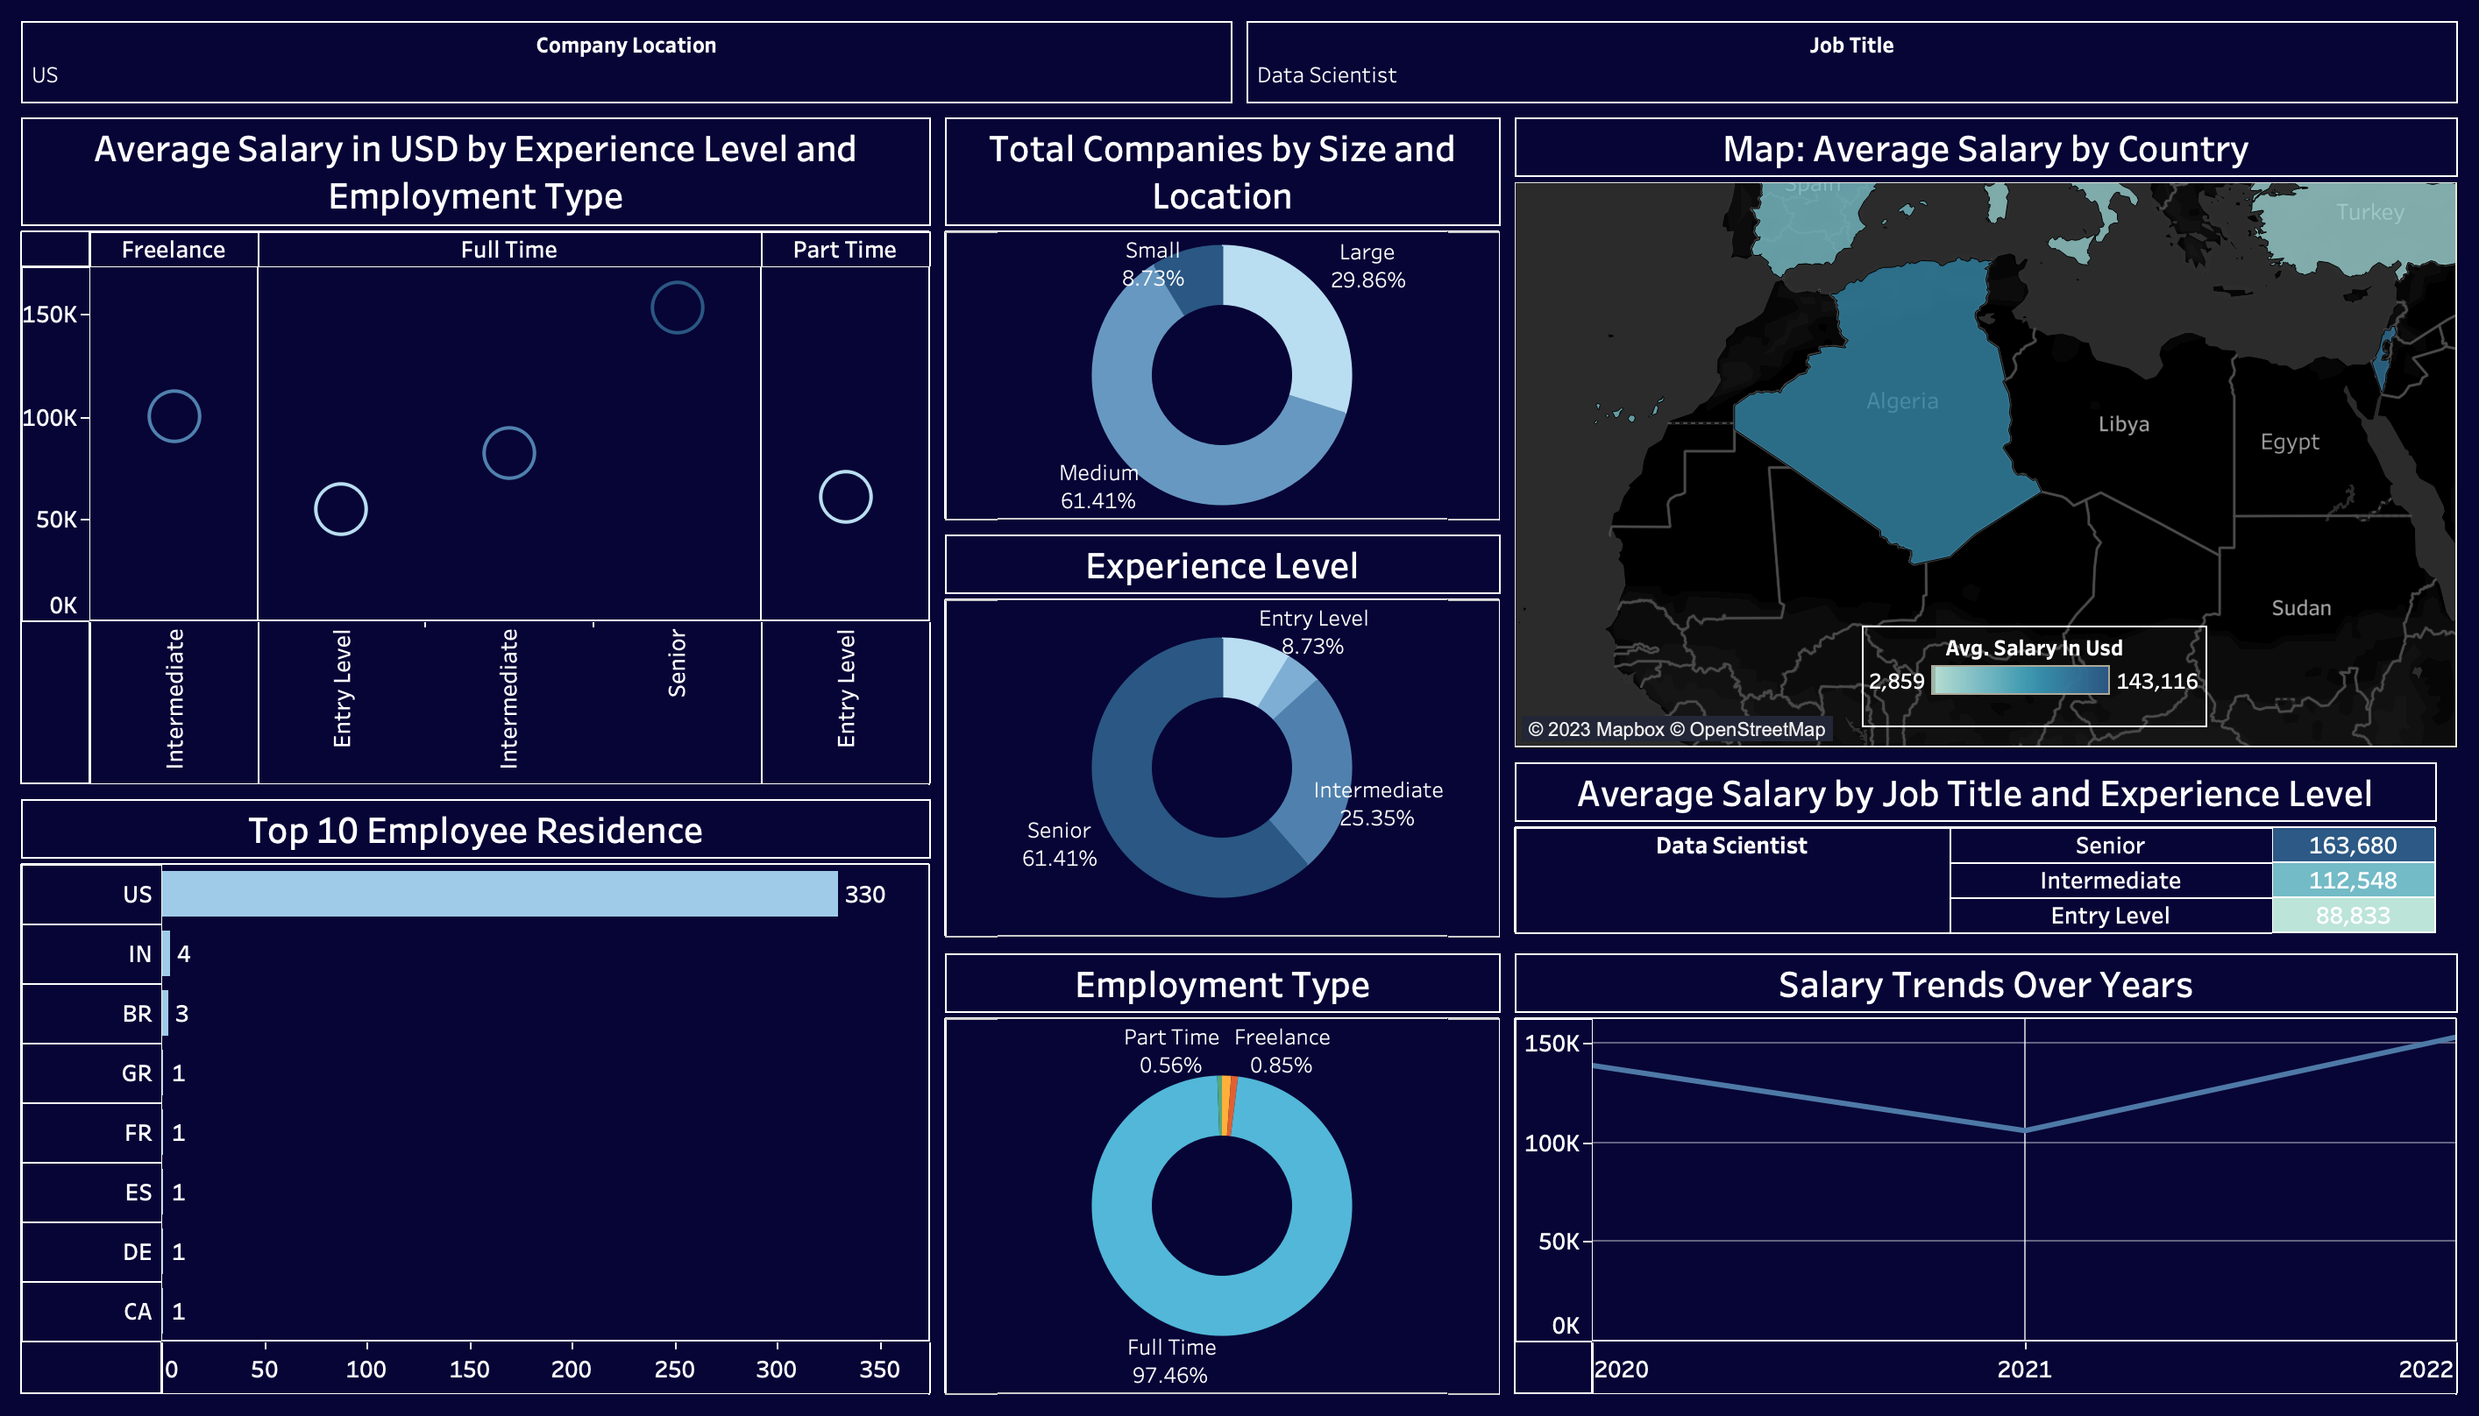Click the US bar in Employee Residence
2479x1416 pixels.
pos(499,894)
